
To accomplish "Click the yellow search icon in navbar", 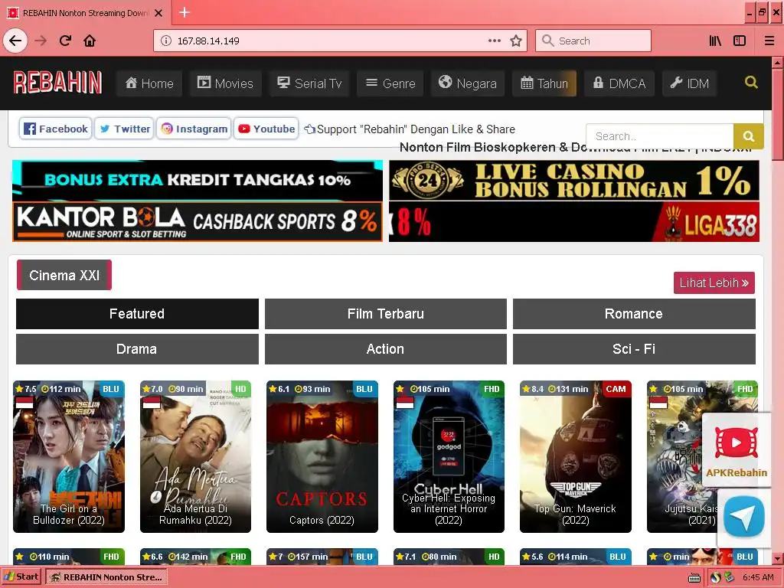I will [x=751, y=82].
